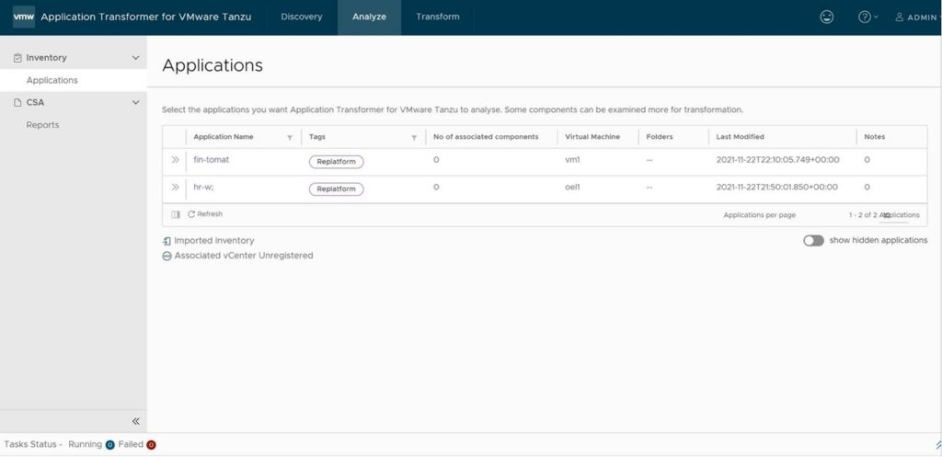Click the Virtual Machine column header
942x457 pixels.
(592, 137)
